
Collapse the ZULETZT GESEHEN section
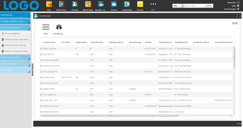coord(15,28)
